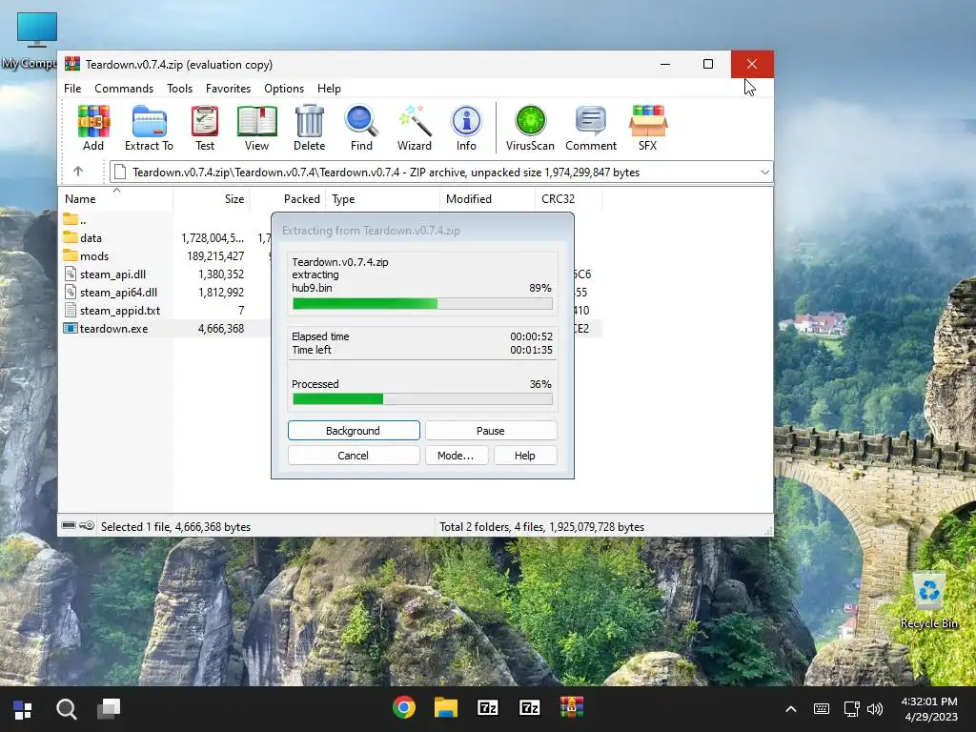The image size is (976, 732).
Task: Sort by Name column header
Action: coord(115,199)
